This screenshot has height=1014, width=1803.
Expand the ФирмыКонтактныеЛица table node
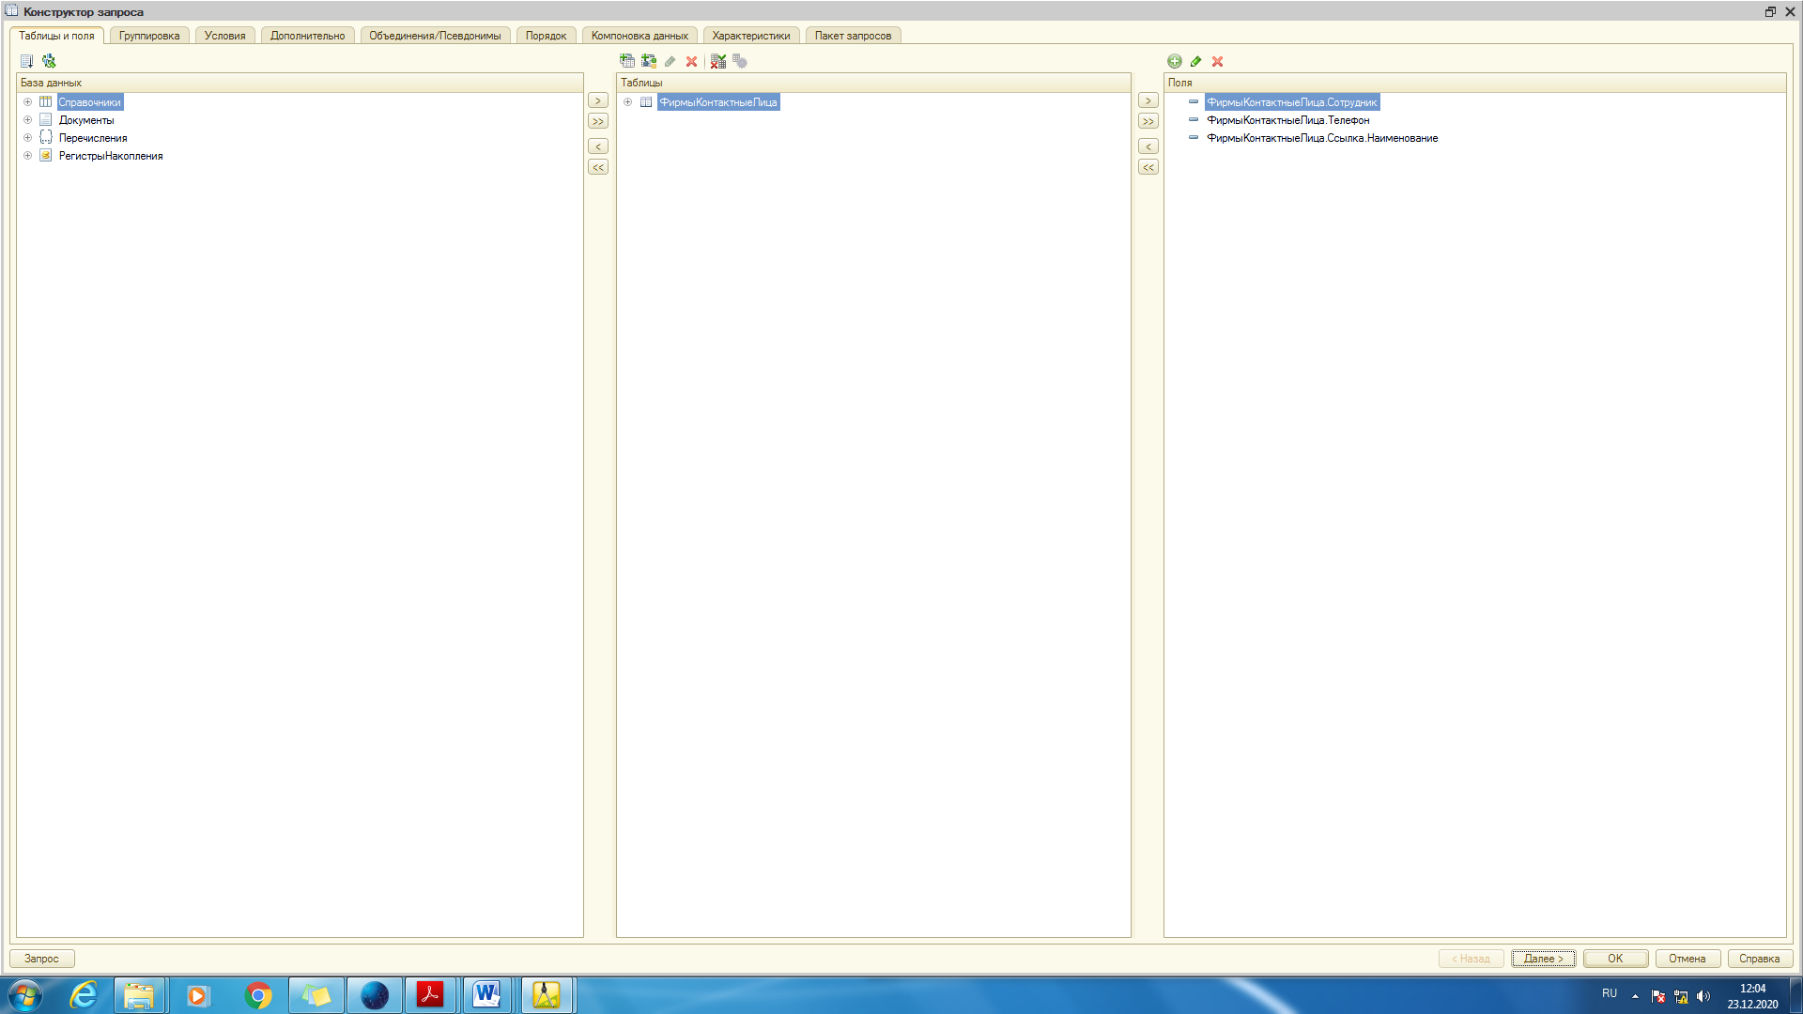627,102
